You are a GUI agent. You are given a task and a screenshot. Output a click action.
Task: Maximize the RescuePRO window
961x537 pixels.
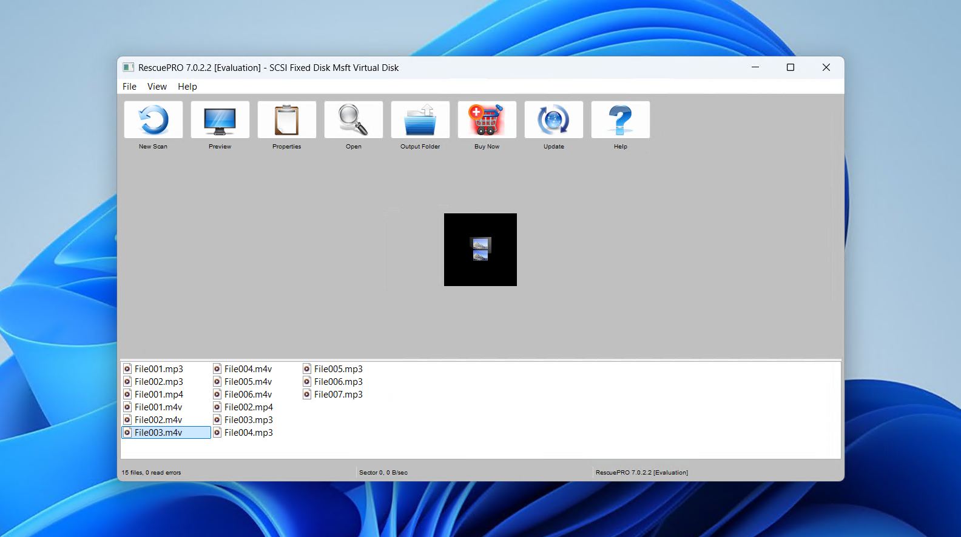[791, 67]
